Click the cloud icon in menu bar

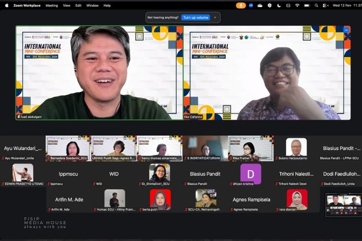tap(260, 5)
